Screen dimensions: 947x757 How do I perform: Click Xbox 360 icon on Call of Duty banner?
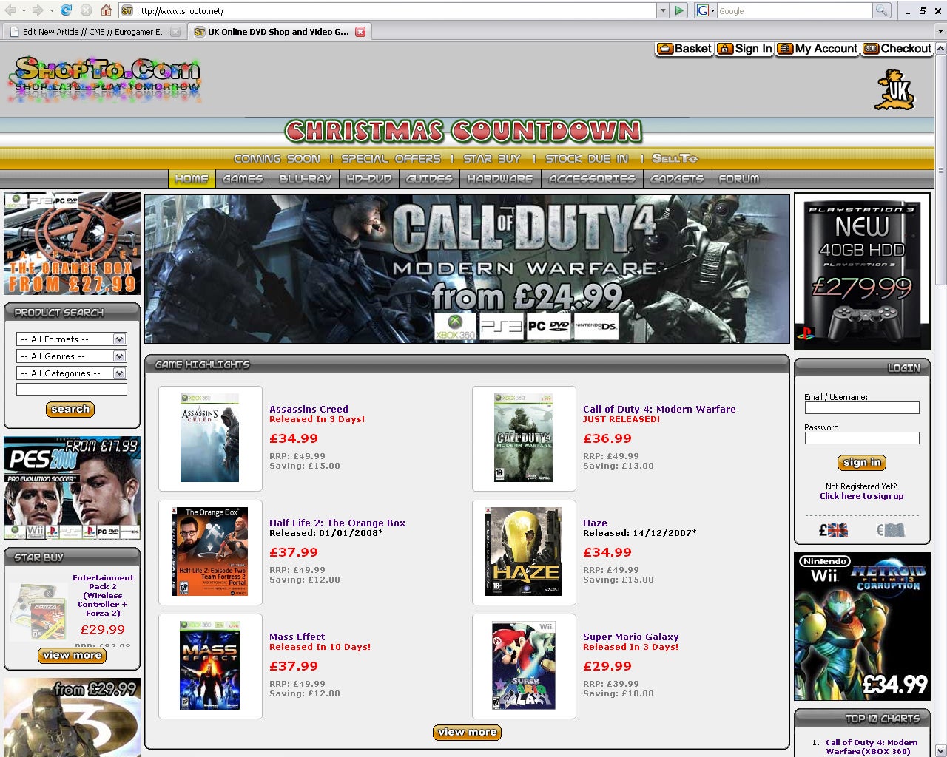tap(455, 326)
